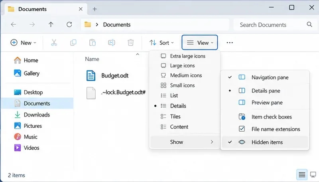Switch to large thumbnails view in status bar
The height and width of the screenshot is (182, 319).
[313, 174]
